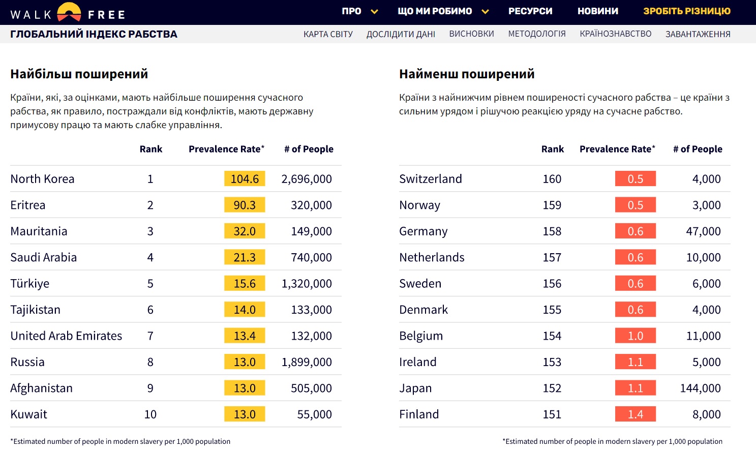Image resolution: width=756 pixels, height=451 pixels.
Task: Open the ВИСНОВКИ tab
Action: tap(471, 34)
